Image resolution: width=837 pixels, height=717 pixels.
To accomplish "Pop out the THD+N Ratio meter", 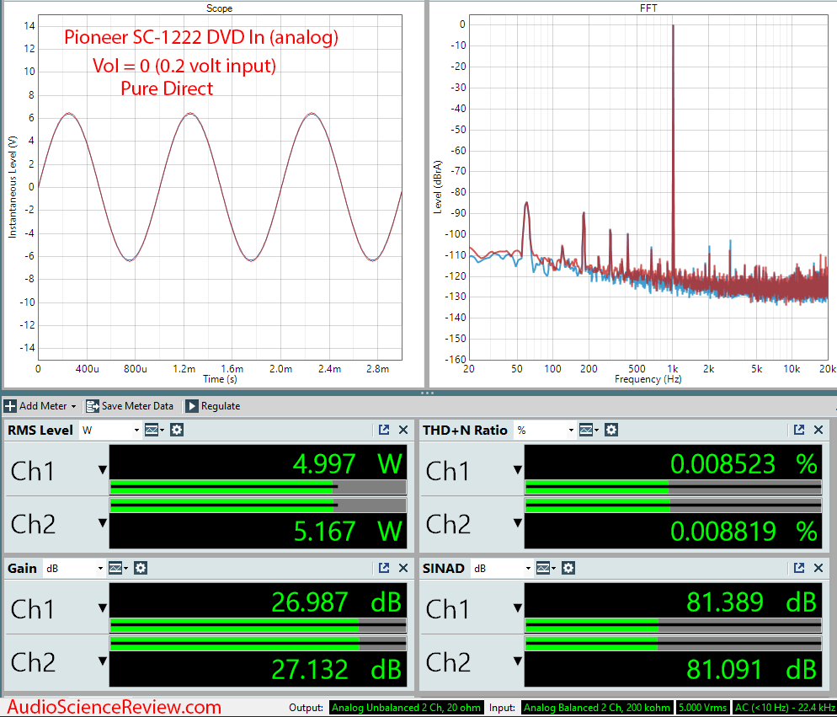I will (x=799, y=430).
